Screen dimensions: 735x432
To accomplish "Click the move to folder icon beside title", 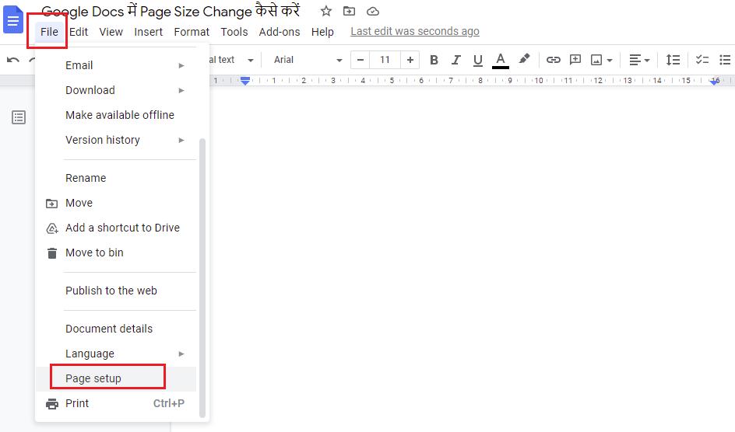I will click(350, 11).
